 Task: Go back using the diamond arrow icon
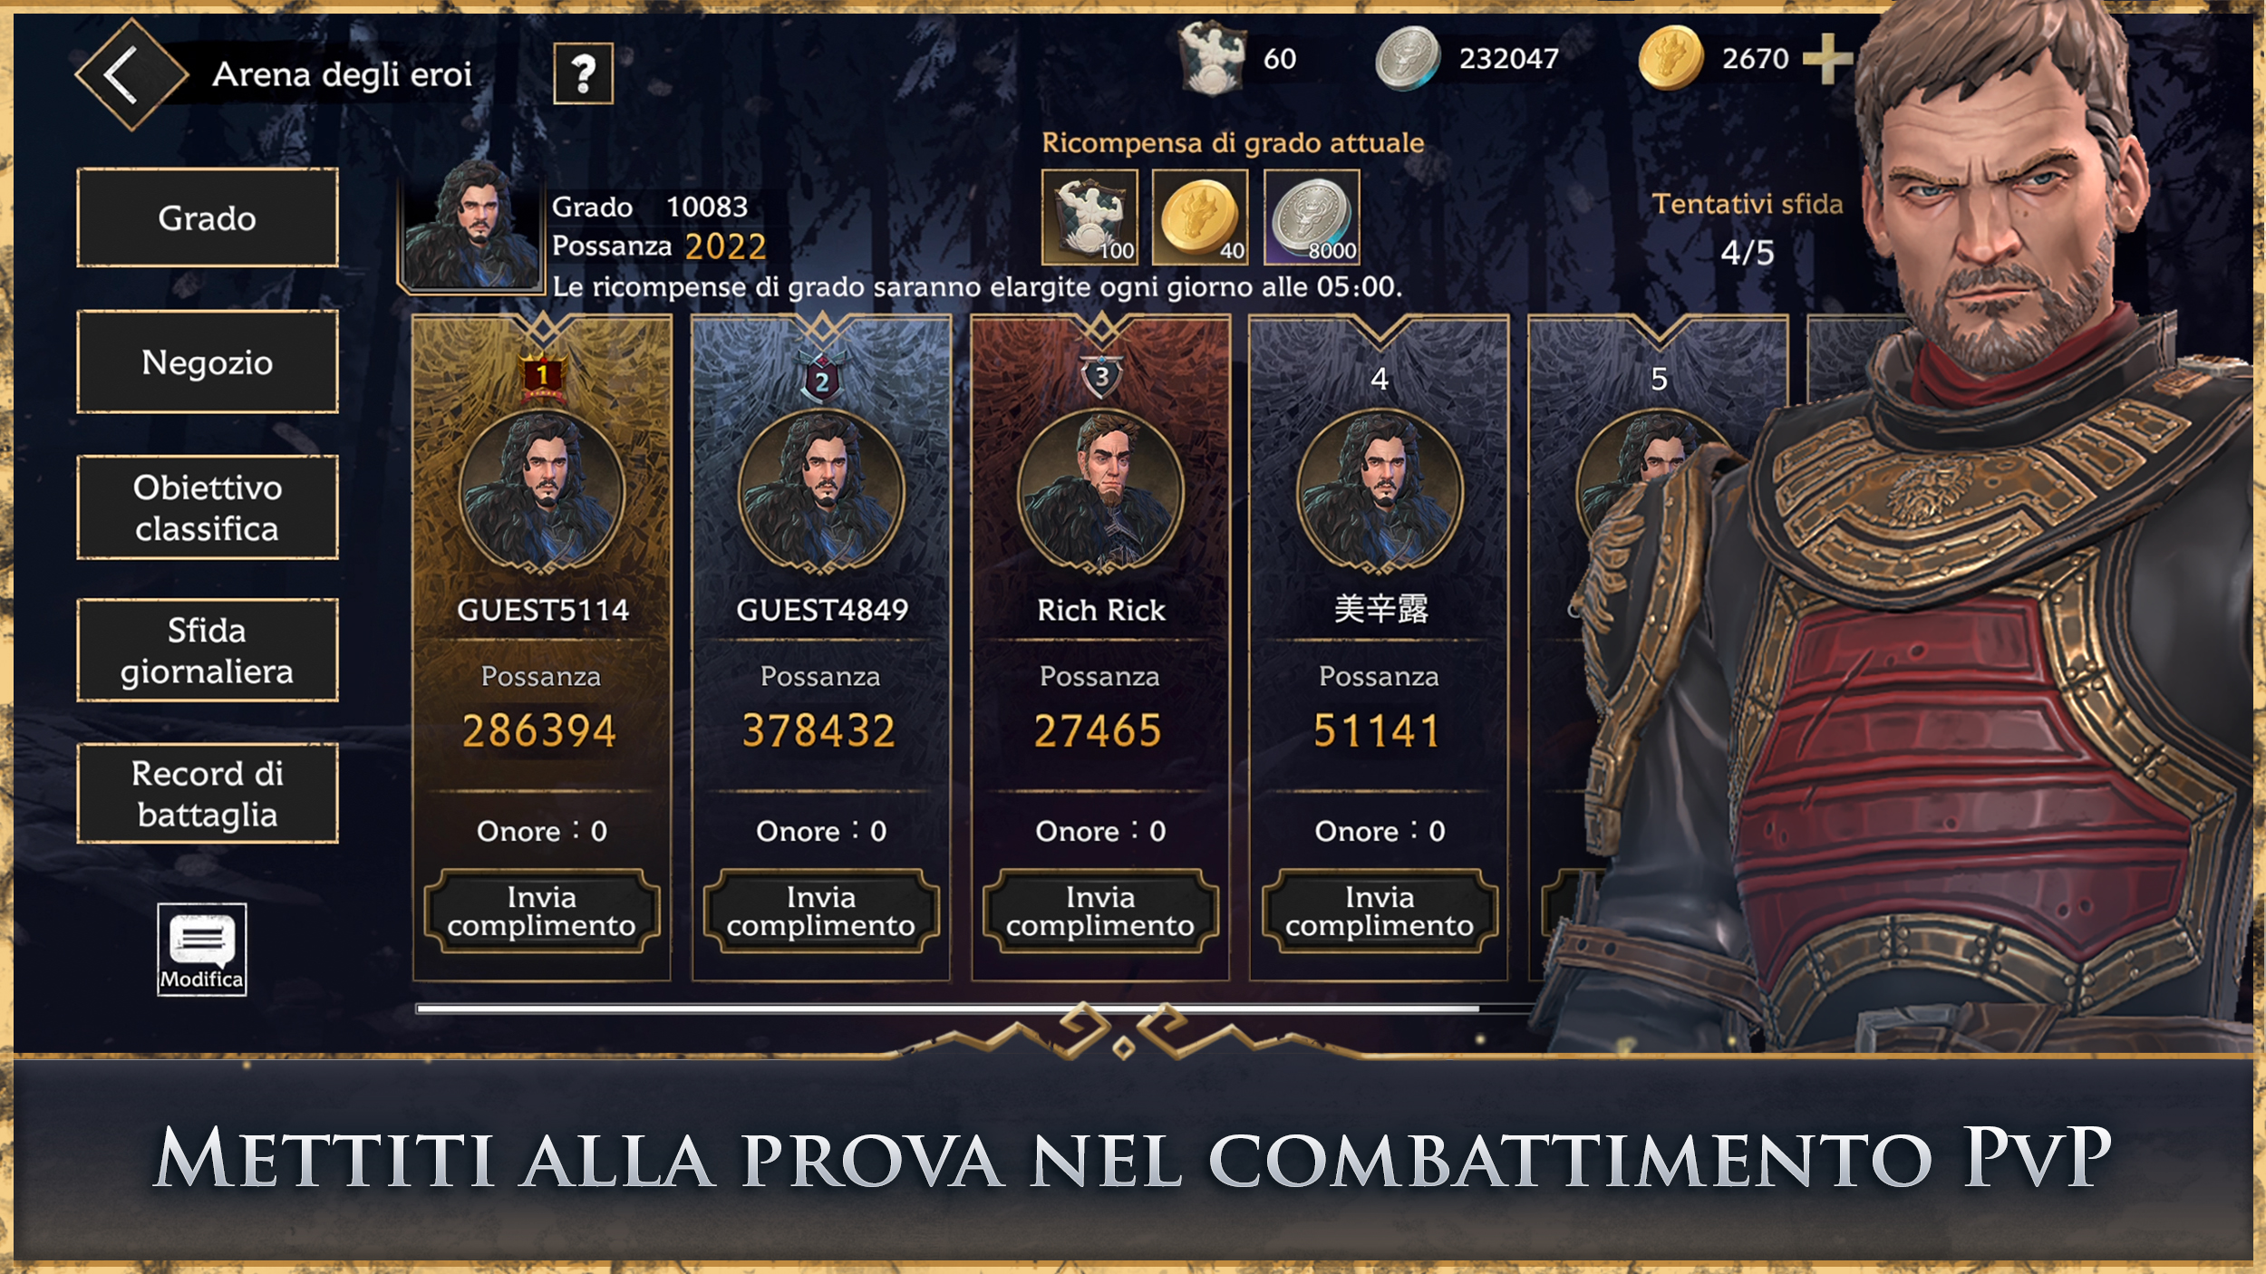tap(131, 74)
